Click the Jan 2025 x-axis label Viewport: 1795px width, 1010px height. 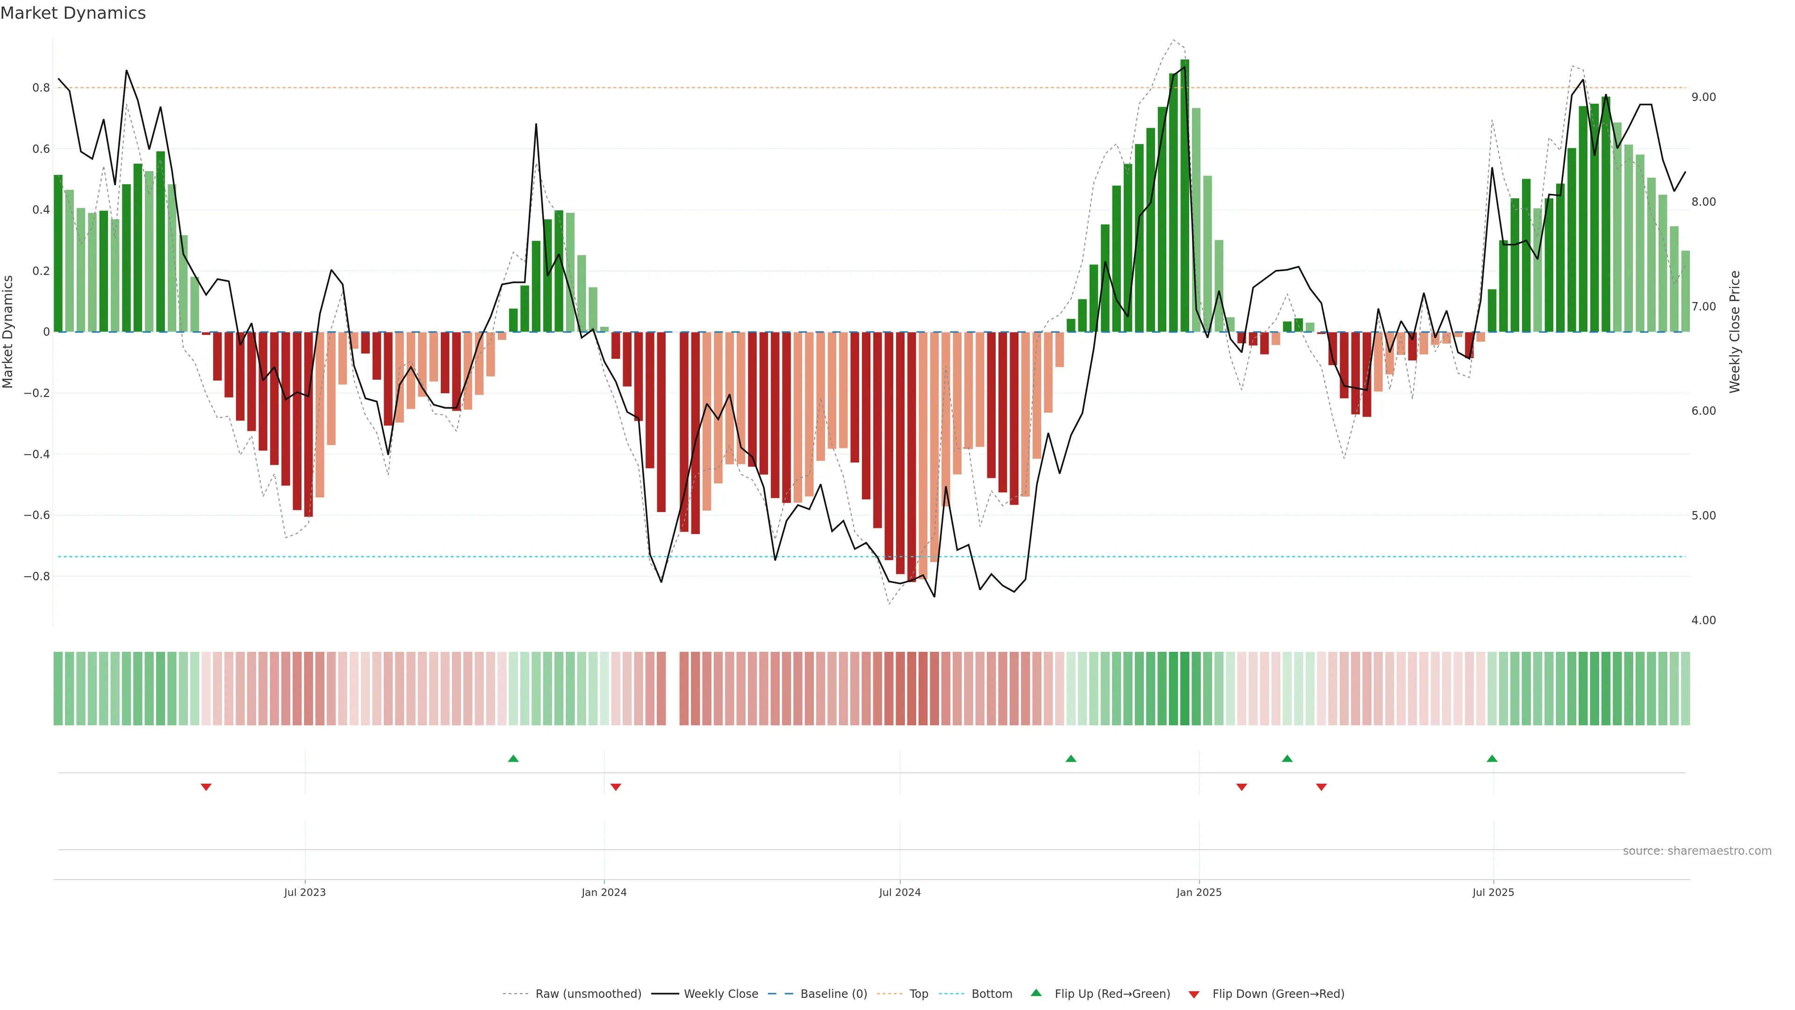[x=1199, y=892]
